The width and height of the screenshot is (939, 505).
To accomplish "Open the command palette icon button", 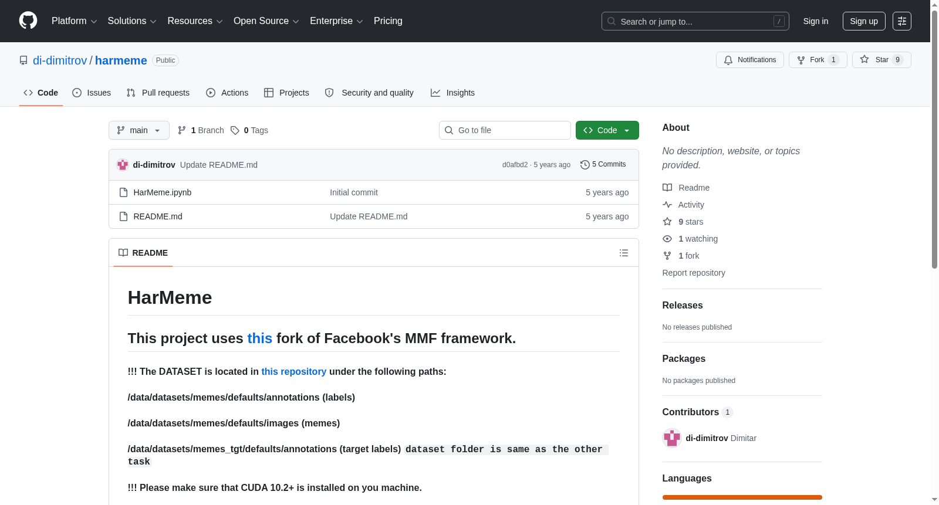I will pyautogui.click(x=902, y=21).
